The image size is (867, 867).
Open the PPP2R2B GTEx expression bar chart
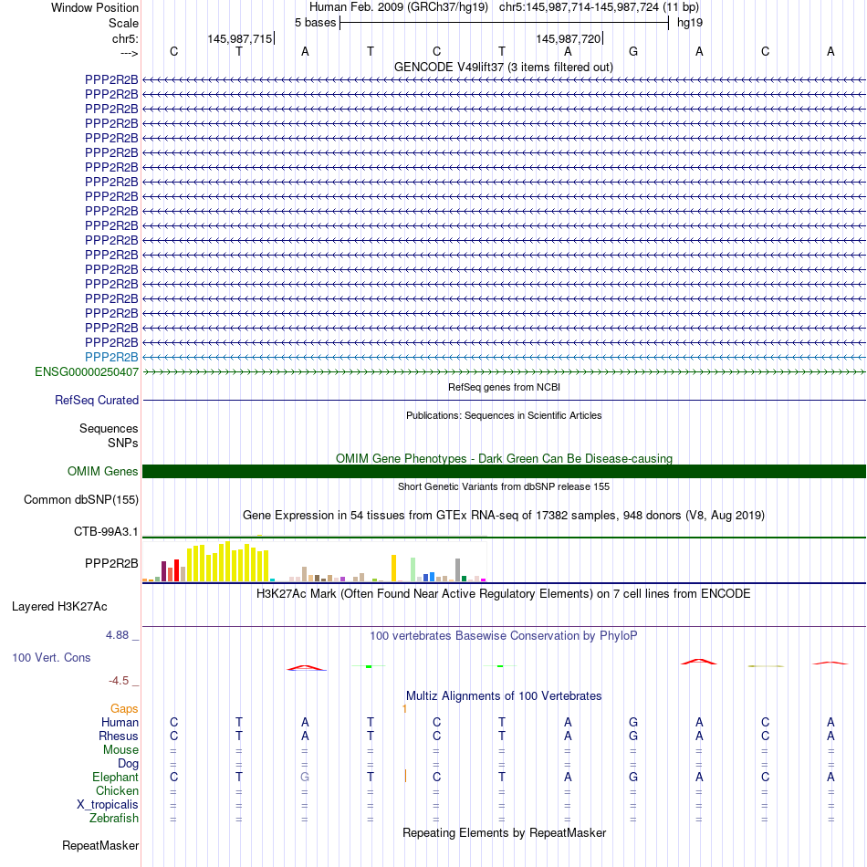point(314,561)
